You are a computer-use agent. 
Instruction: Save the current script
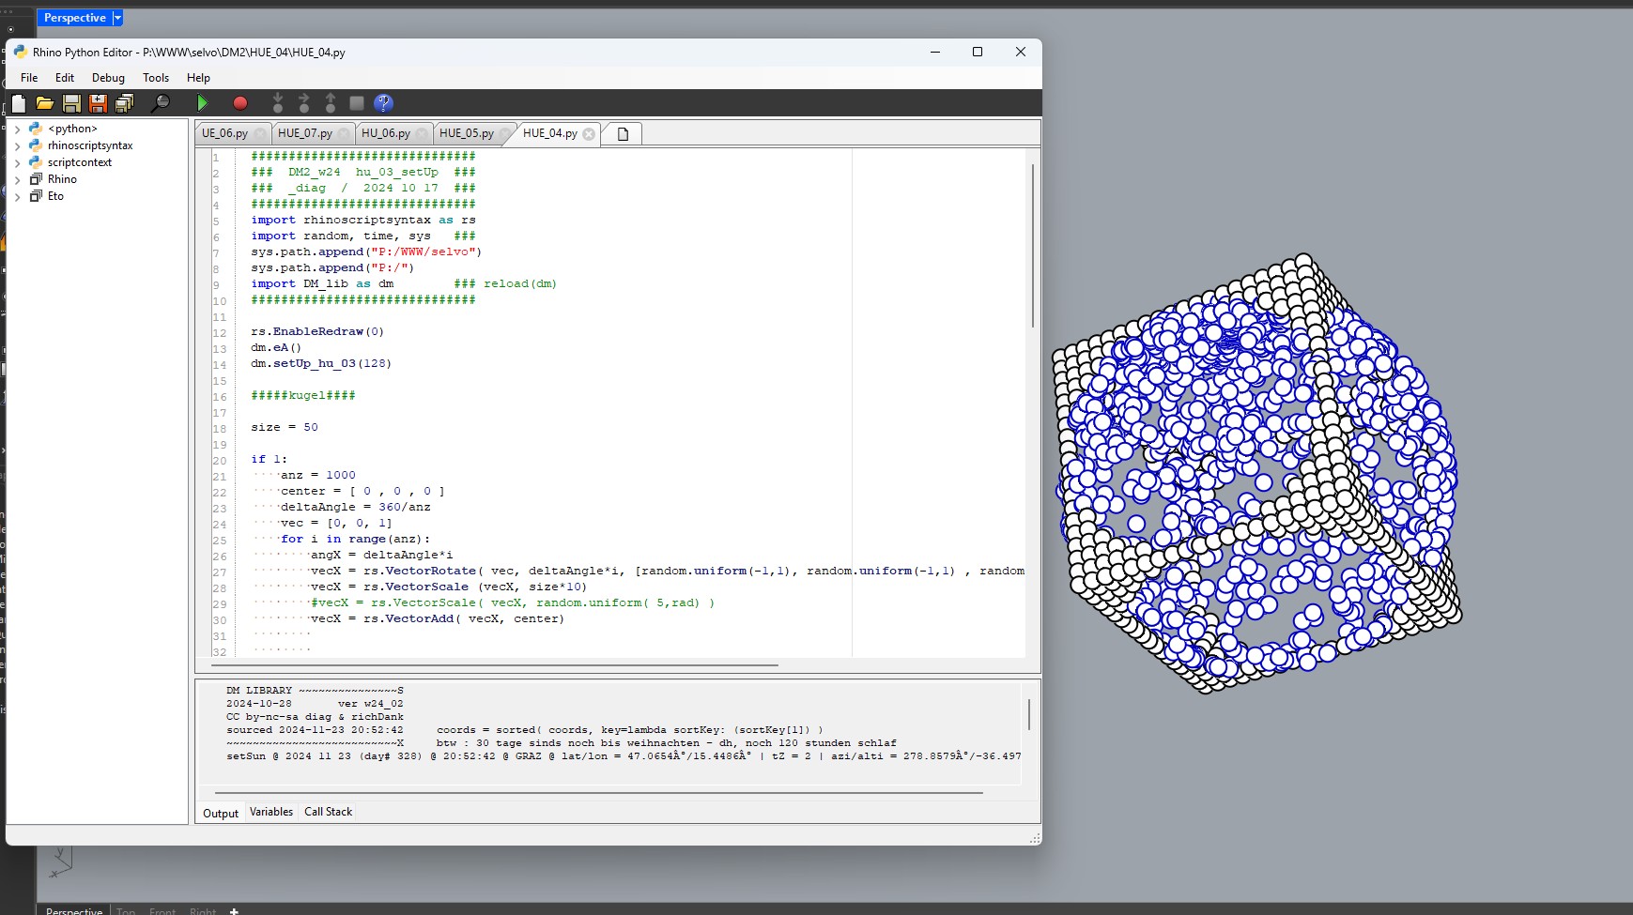71,103
